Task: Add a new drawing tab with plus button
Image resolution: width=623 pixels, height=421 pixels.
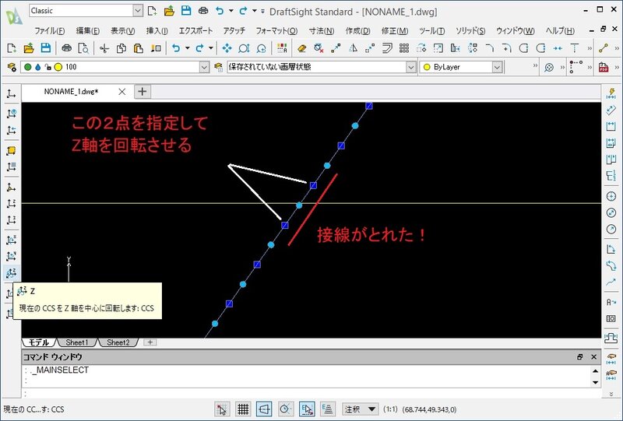Action: pos(143,92)
